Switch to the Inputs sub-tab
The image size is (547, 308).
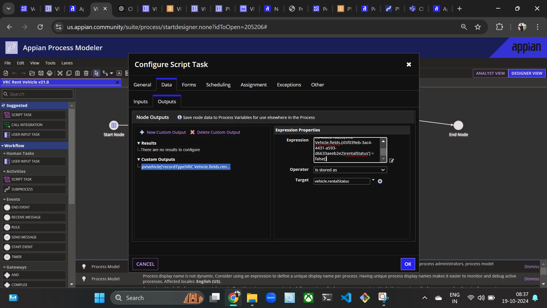140,102
